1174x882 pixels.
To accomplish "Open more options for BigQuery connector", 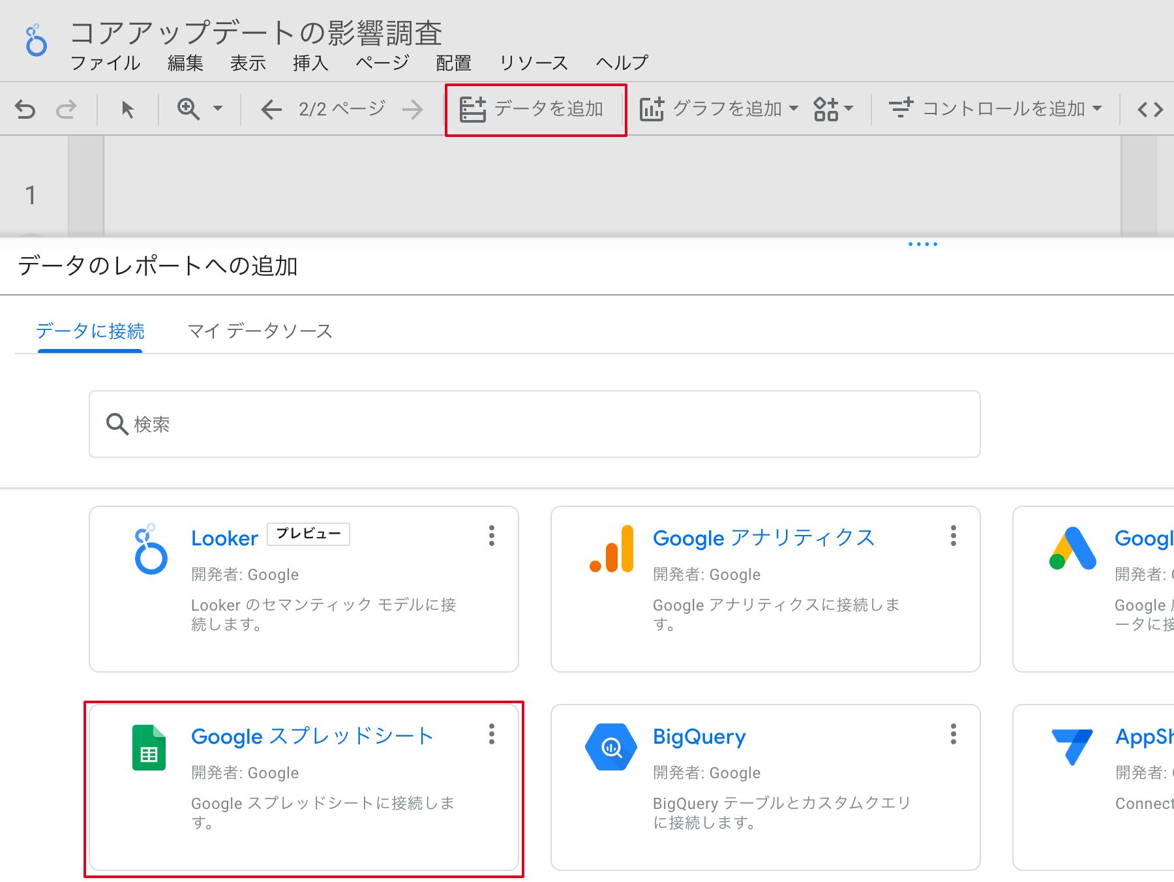I will (953, 734).
